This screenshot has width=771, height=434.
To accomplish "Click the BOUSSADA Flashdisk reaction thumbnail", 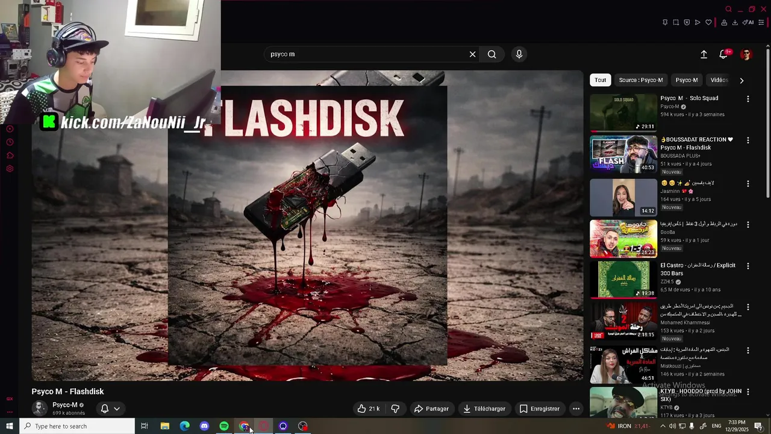I will (623, 154).
